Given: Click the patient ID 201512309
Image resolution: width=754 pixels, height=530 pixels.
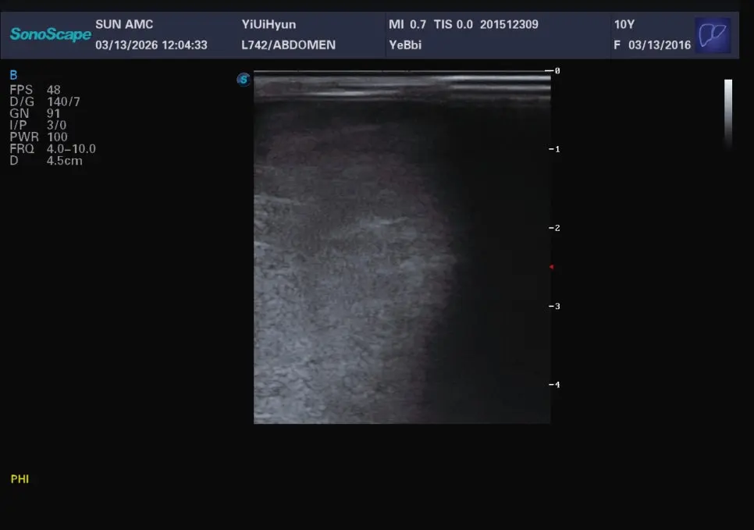Looking at the screenshot, I should tap(509, 24).
